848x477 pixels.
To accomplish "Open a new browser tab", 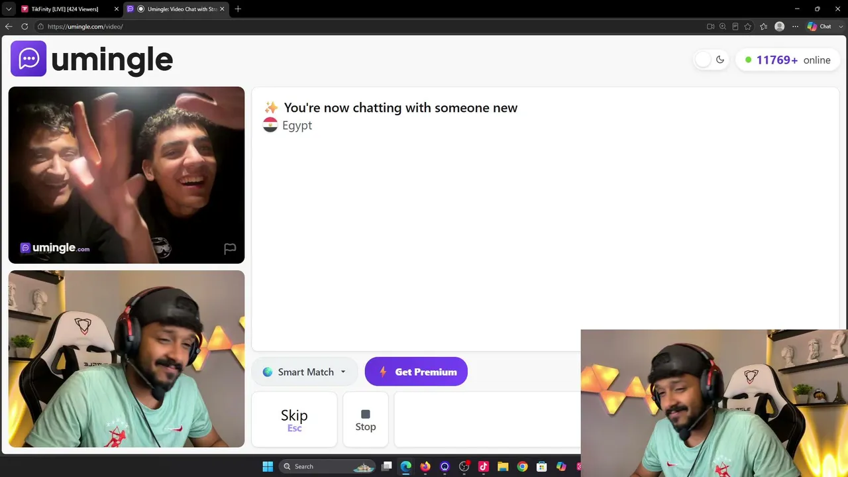I will click(x=238, y=9).
